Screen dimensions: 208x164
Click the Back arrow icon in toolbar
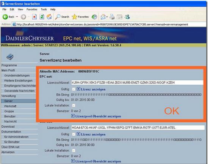pyautogui.click(x=5, y=17)
